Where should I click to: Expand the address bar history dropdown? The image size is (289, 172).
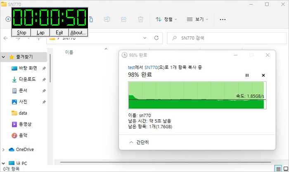145,38
